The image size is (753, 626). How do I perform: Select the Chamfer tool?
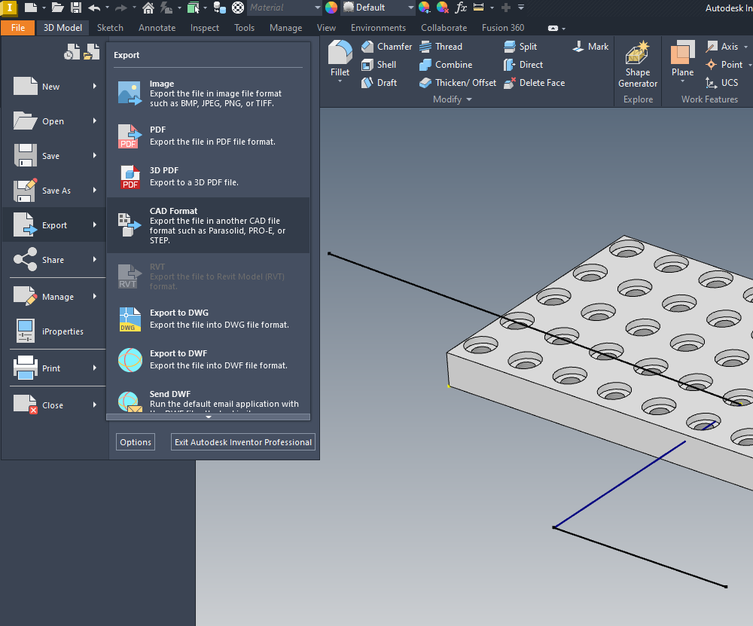click(x=386, y=47)
